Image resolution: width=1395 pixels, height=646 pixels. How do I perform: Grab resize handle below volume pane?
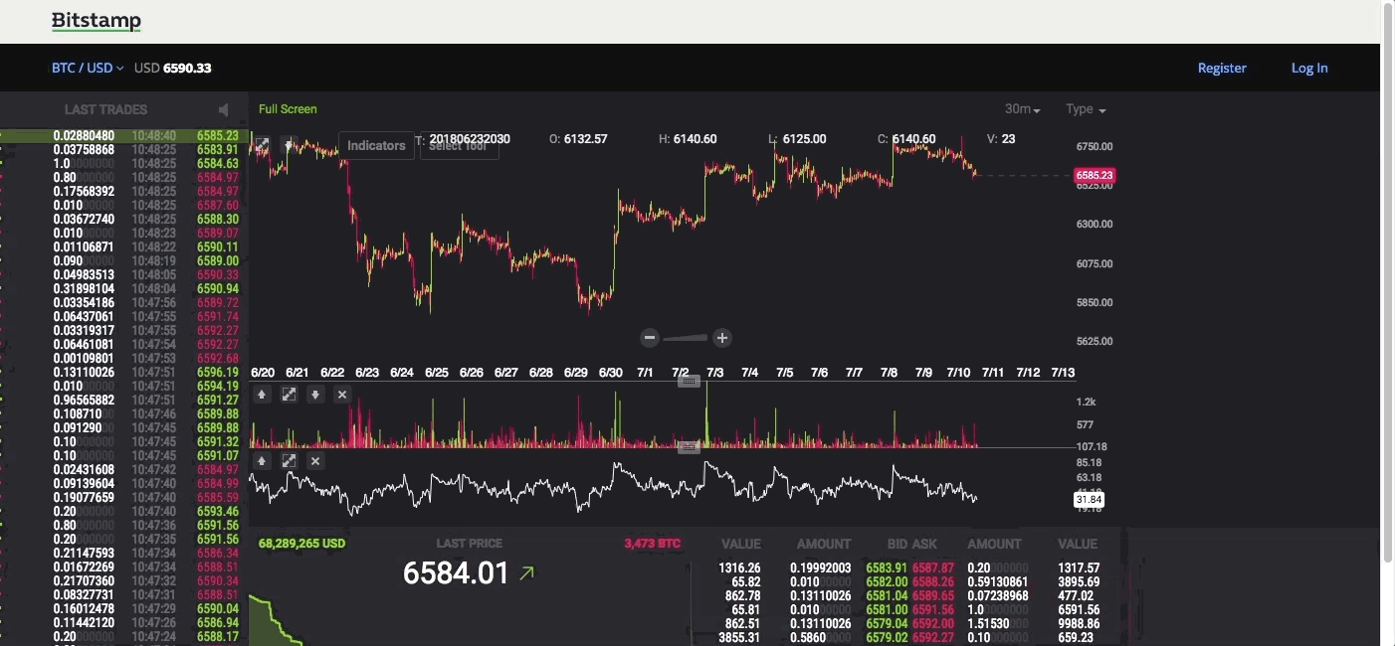[x=689, y=447]
